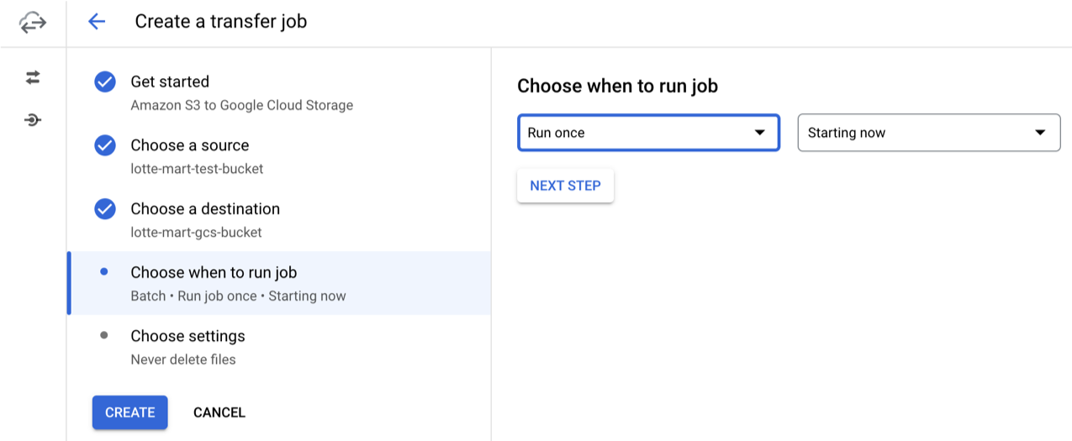
Task: Open transfer jobs via sidebar arrows icon
Action: (x=33, y=77)
